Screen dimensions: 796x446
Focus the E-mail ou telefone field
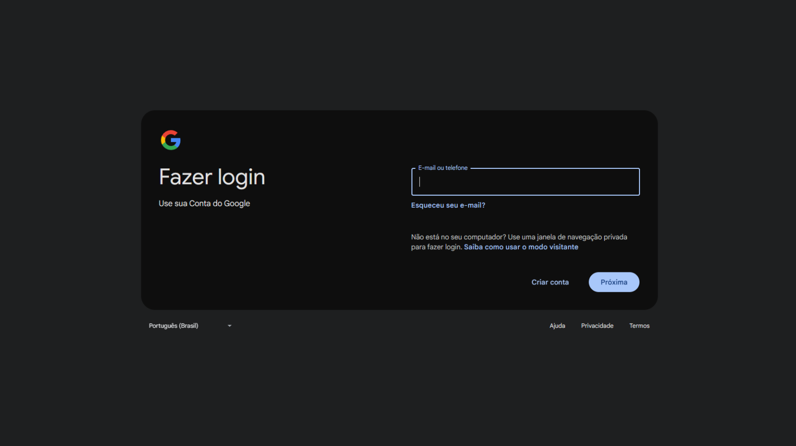[525, 182]
